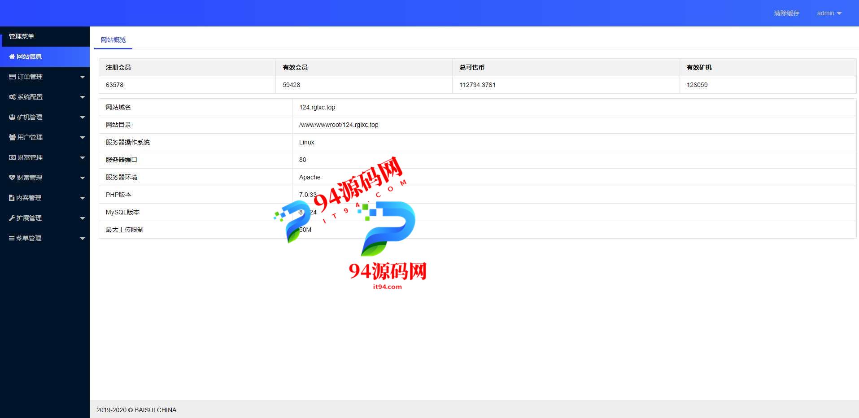Click the 网站目录 row label
Image resolution: width=859 pixels, height=418 pixels.
[118, 125]
